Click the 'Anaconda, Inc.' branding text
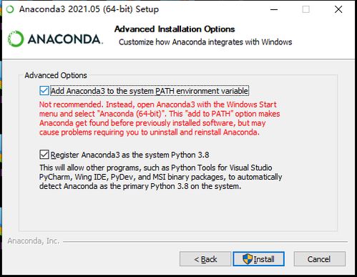Image resolution: width=357 pixels, height=277 pixels. point(34,241)
